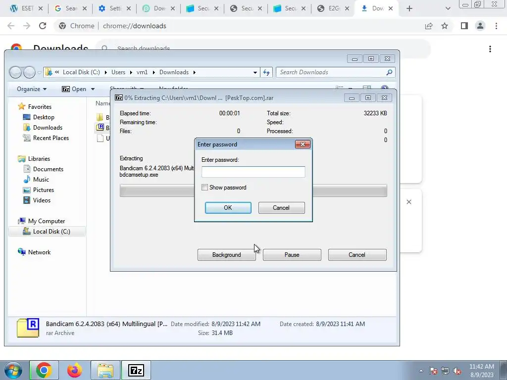This screenshot has width=507, height=380.
Task: Click Chrome back arrow
Action: pyautogui.click(x=11, y=26)
